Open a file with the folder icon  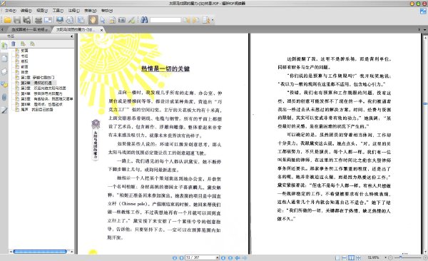click(x=7, y=20)
